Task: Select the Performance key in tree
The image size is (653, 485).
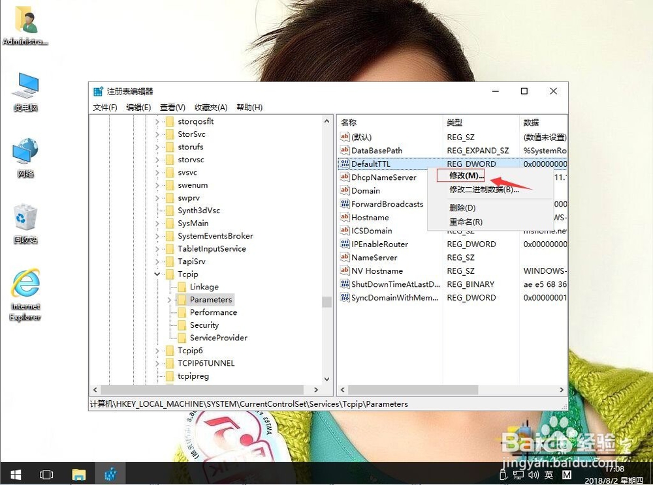Action: pos(214,312)
